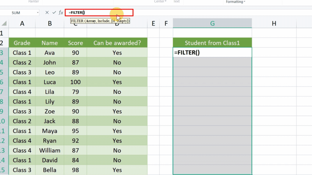Click the 'Can be awarded?' header cell
This screenshot has height=175, width=312.
point(117,43)
